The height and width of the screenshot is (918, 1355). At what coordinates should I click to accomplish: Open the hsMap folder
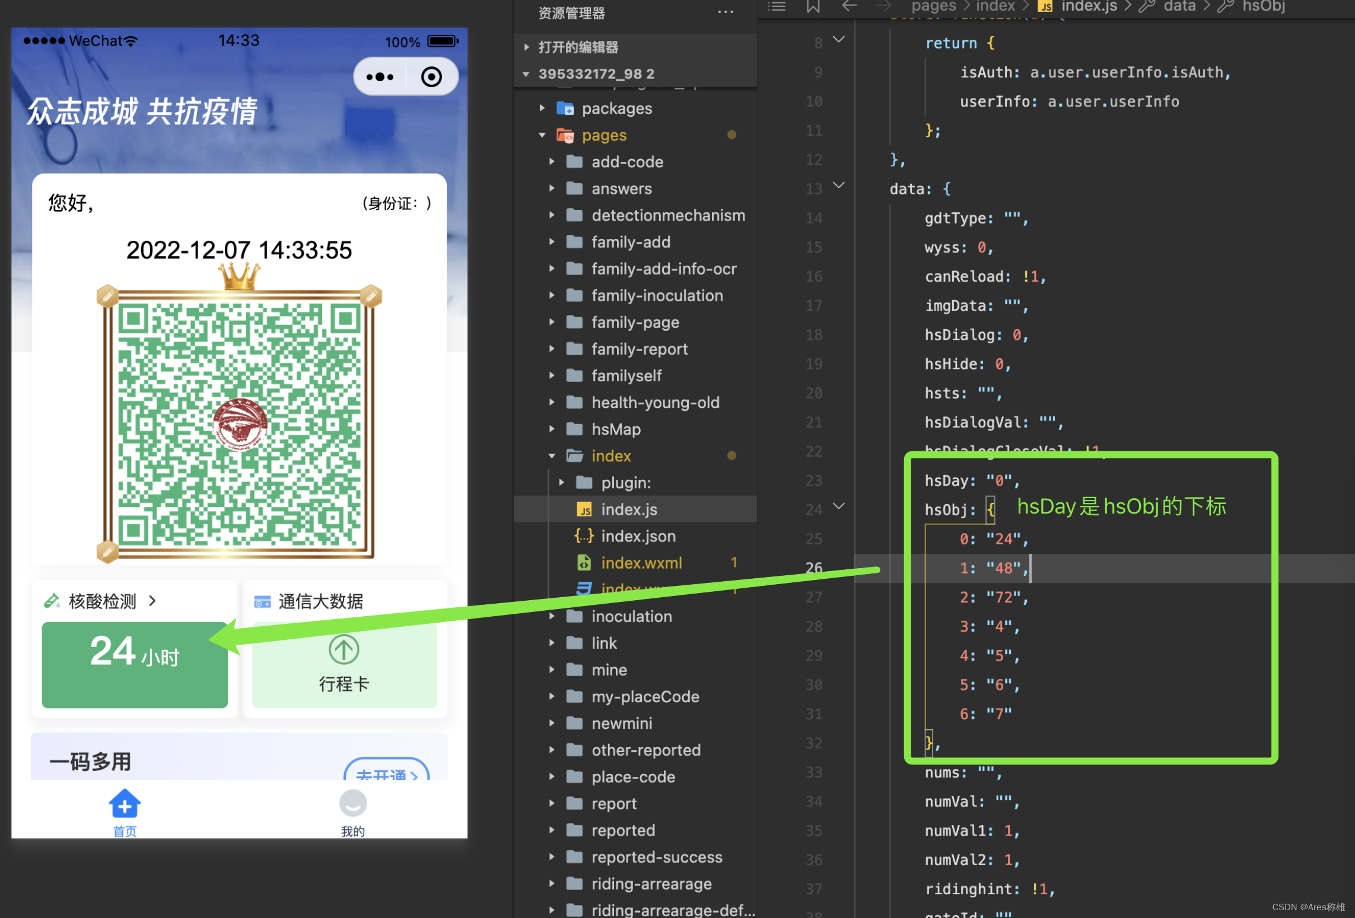(616, 429)
